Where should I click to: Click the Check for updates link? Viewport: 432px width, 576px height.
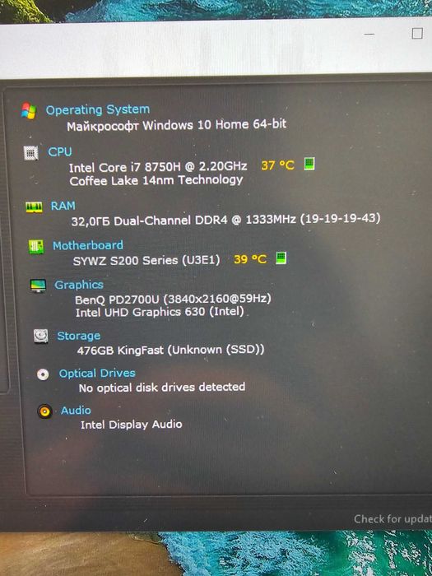[x=393, y=519]
